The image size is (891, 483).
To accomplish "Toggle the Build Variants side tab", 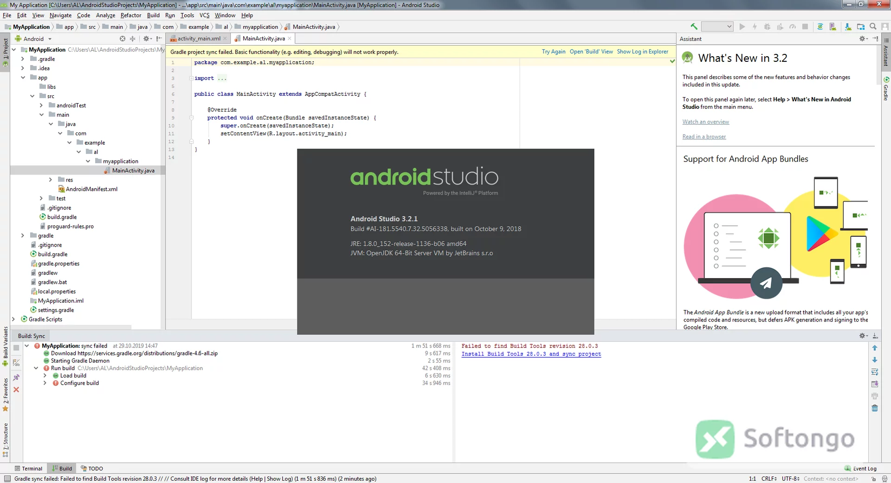I will (5, 346).
